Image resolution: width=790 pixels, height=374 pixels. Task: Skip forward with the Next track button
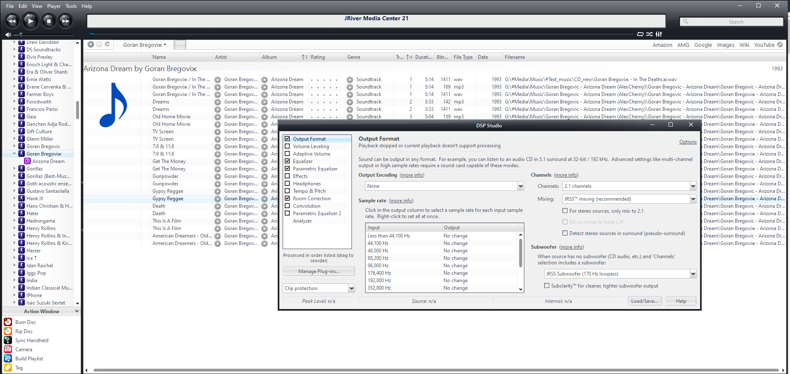click(x=65, y=21)
